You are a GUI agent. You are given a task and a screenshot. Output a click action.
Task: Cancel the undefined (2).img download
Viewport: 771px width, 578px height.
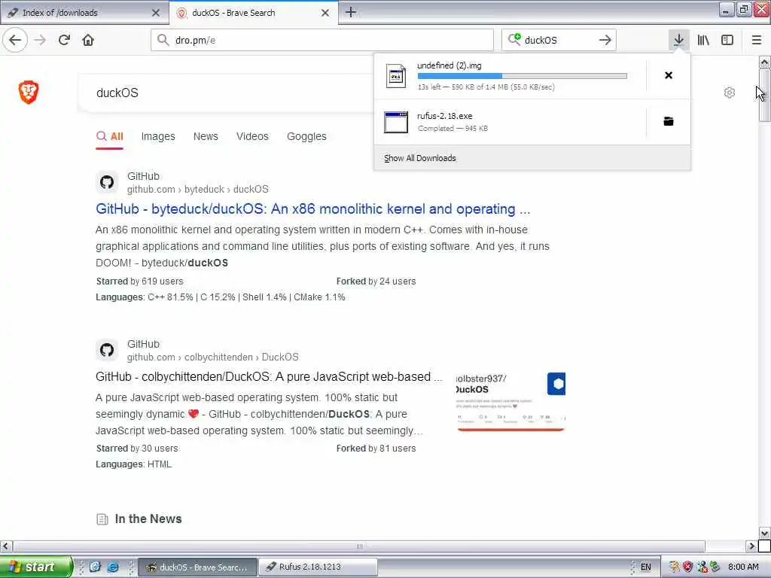click(669, 75)
